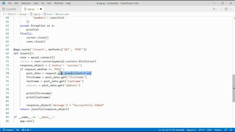Select Python language mode
This screenshot has width=235, height=132.
pyautogui.click(x=218, y=130)
